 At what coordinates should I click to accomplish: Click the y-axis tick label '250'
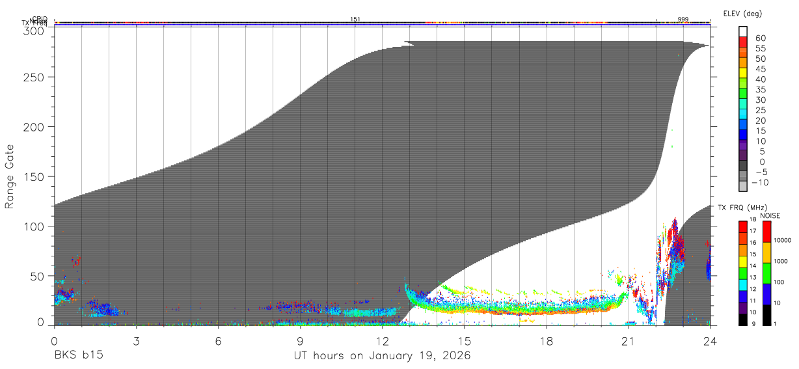pos(34,77)
